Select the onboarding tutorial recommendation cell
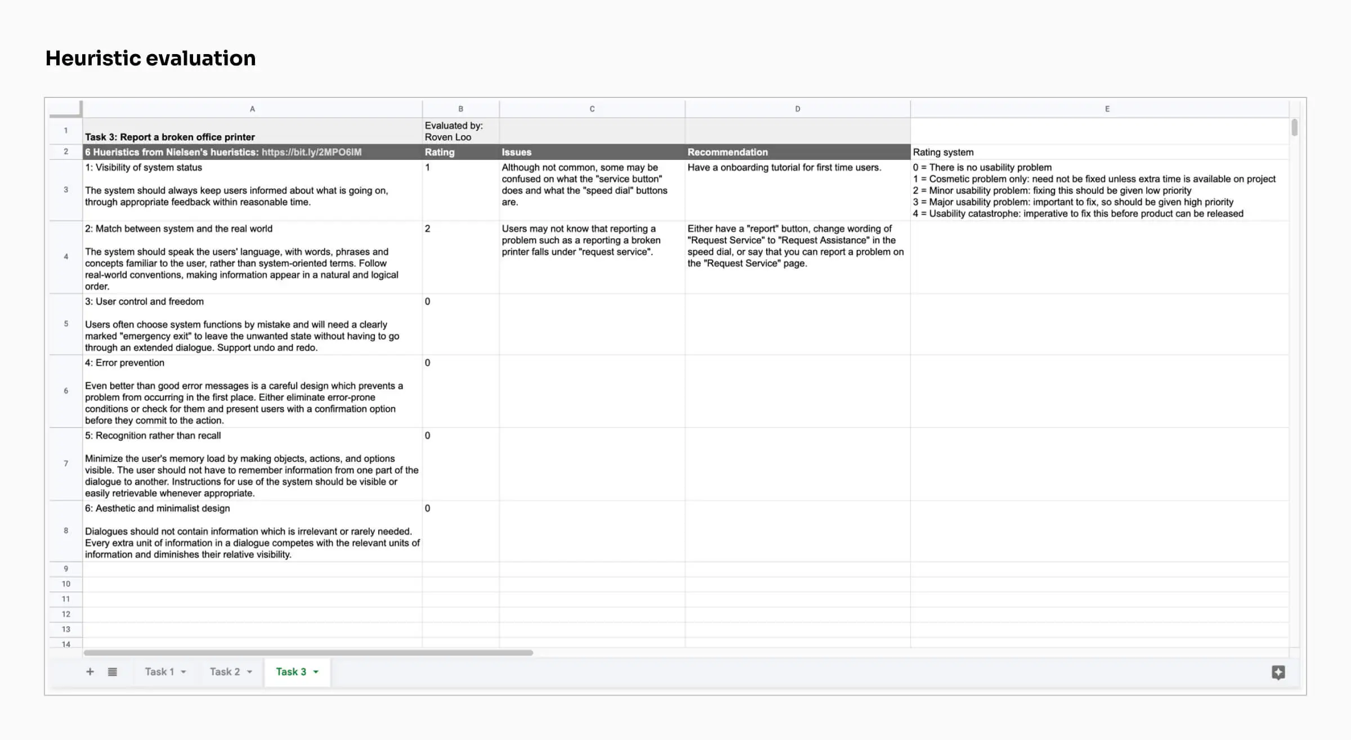This screenshot has width=1351, height=740. coord(797,190)
